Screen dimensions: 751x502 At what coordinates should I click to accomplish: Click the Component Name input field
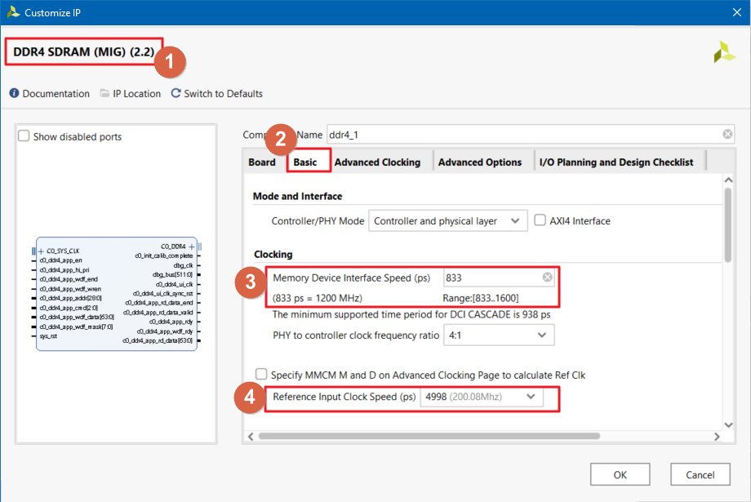(x=531, y=135)
